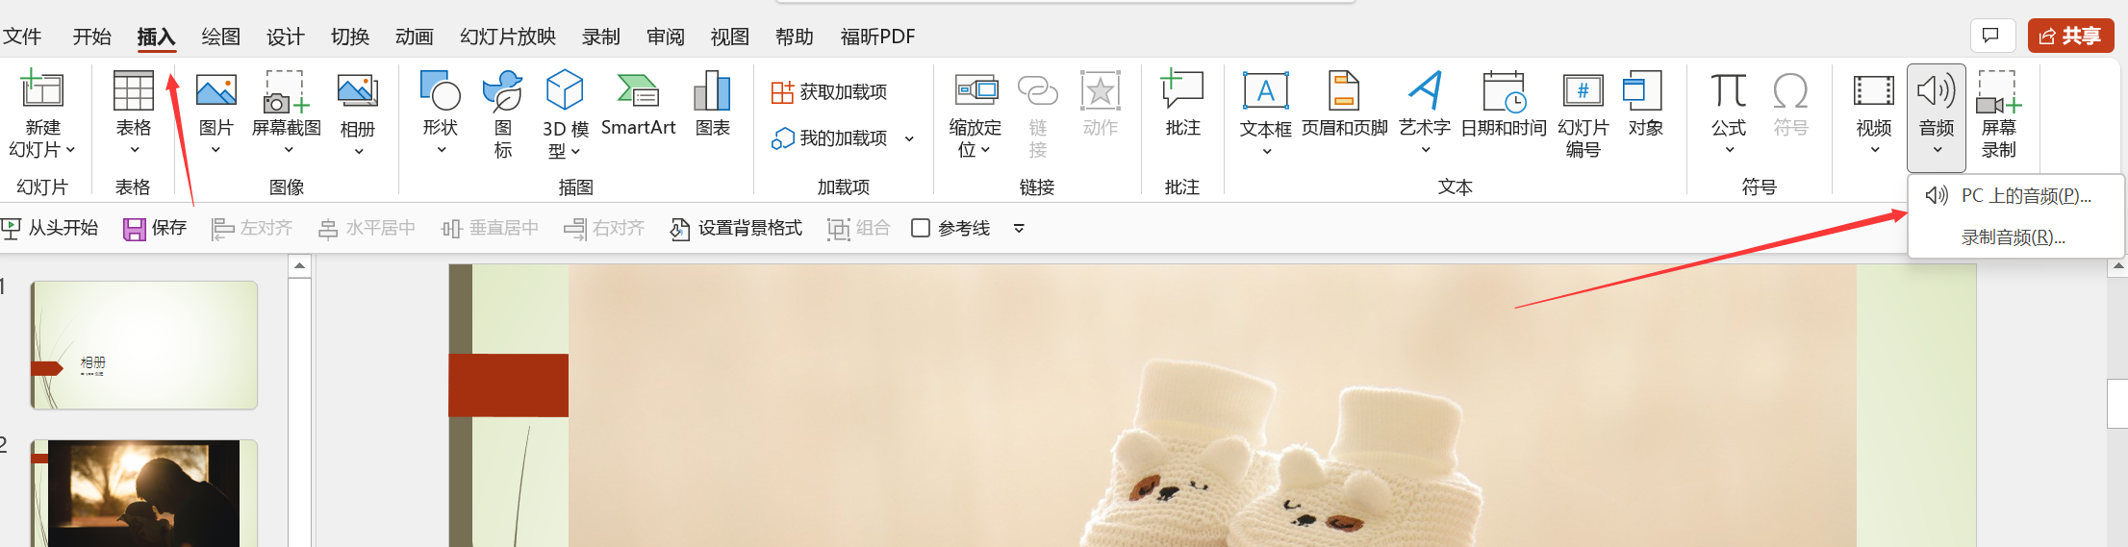2128x547 pixels.
Task: Insert a SmartArt graphic
Action: (638, 104)
